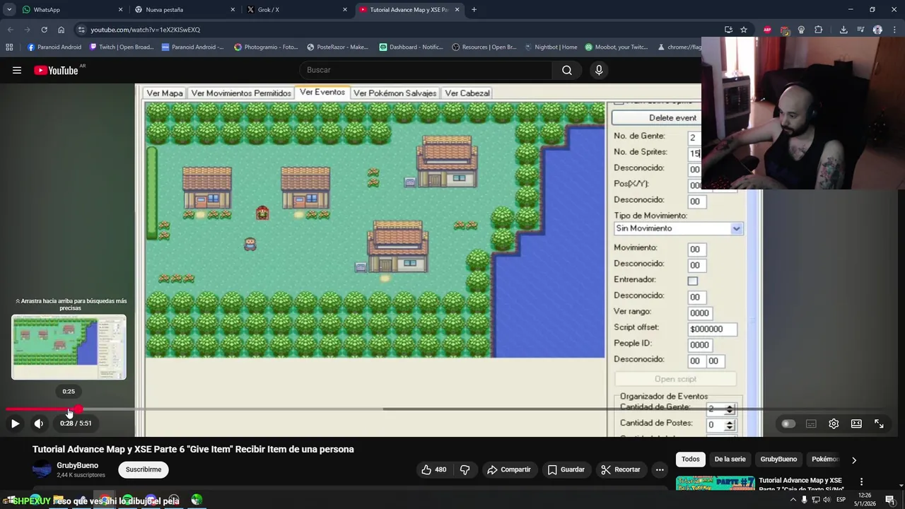
Task: Open the PosteRazor bookmark
Action: point(338,47)
